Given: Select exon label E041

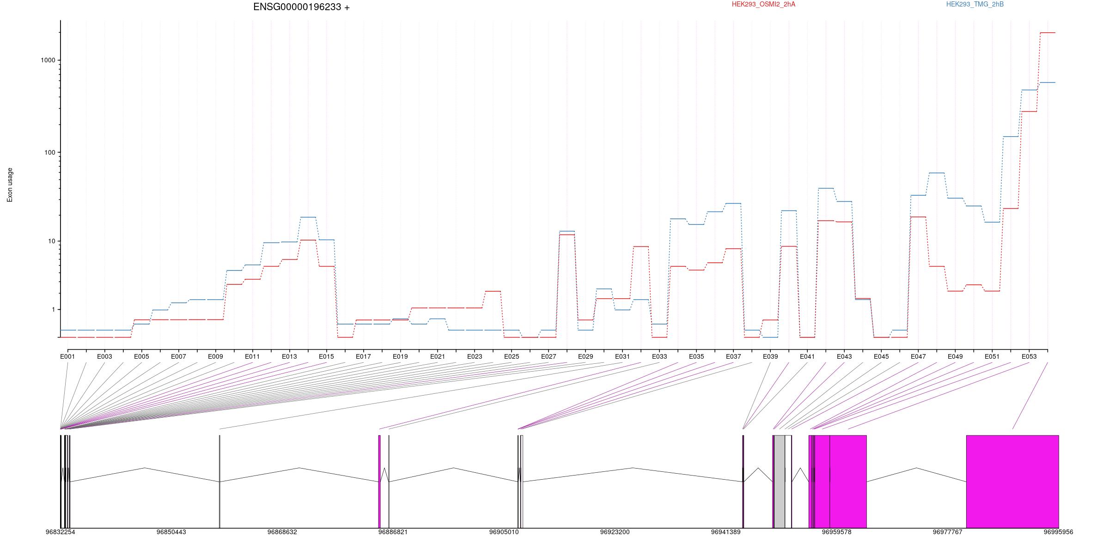Looking at the screenshot, I should [x=807, y=356].
